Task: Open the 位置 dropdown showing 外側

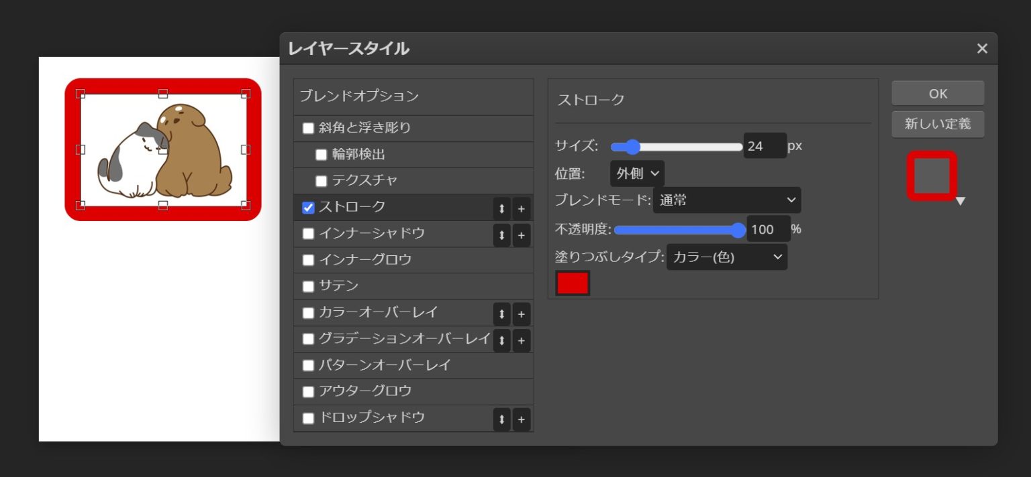Action: (636, 173)
